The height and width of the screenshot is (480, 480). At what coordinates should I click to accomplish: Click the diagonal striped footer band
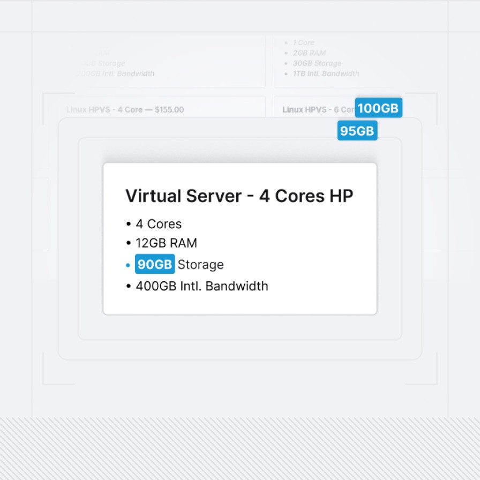click(x=240, y=449)
